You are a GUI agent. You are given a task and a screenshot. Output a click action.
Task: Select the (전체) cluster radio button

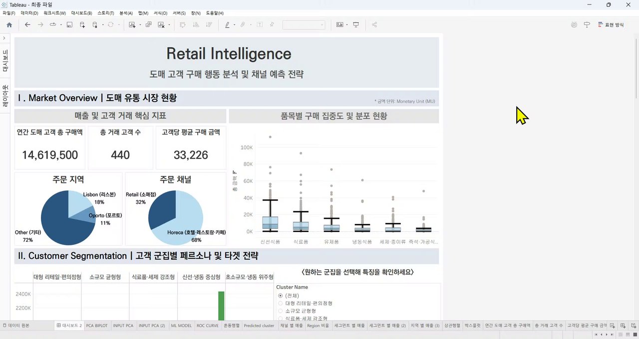coord(280,296)
